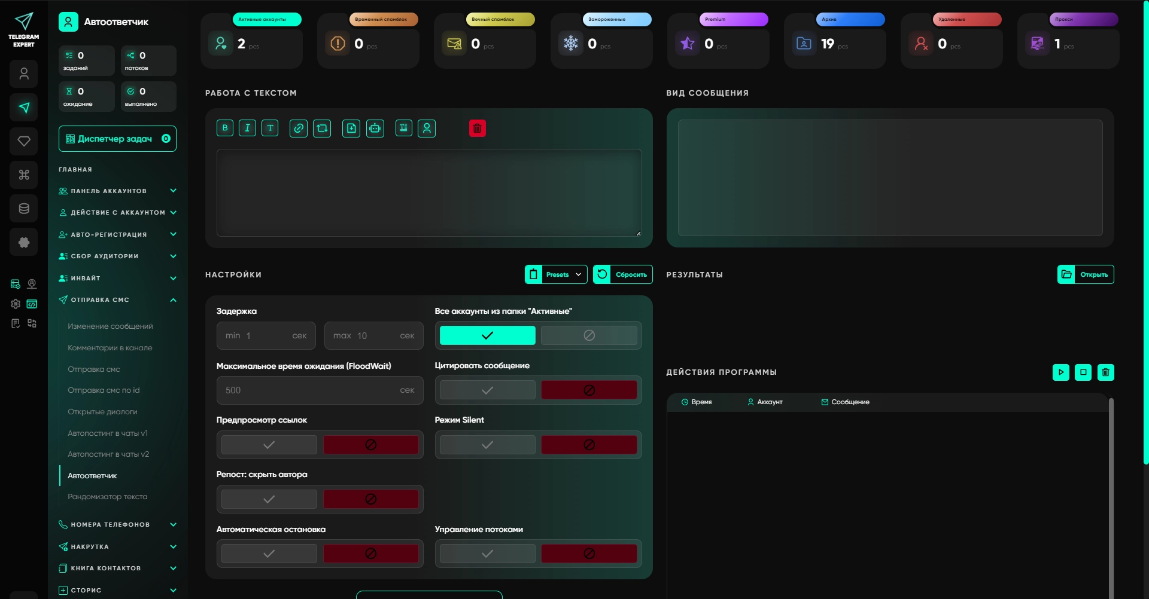Click the robot icon in text toolbar

[x=375, y=128]
